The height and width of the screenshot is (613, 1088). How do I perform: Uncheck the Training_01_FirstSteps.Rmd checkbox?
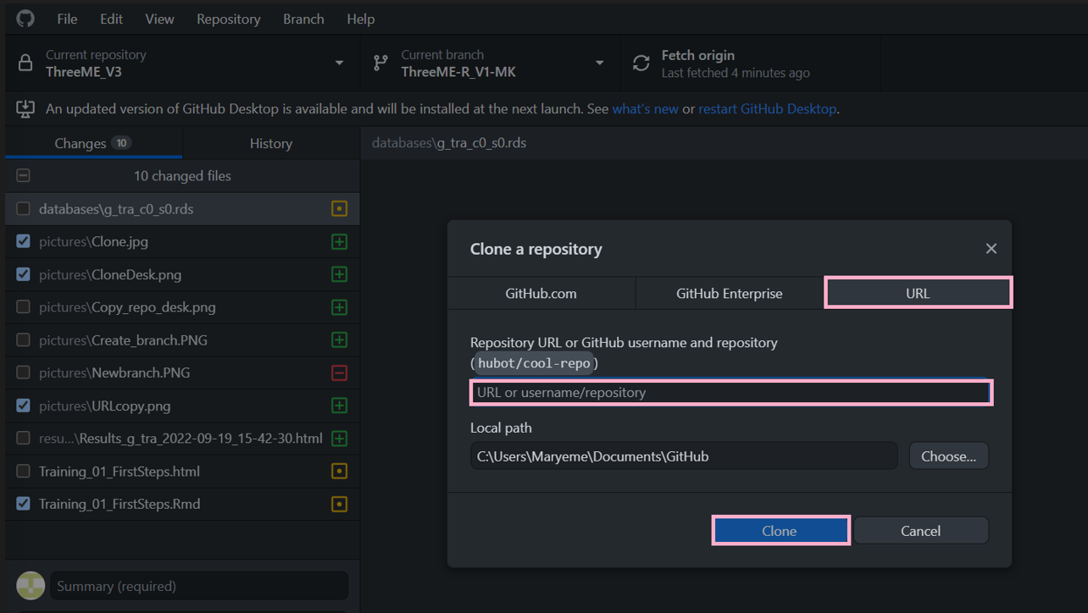(x=23, y=504)
